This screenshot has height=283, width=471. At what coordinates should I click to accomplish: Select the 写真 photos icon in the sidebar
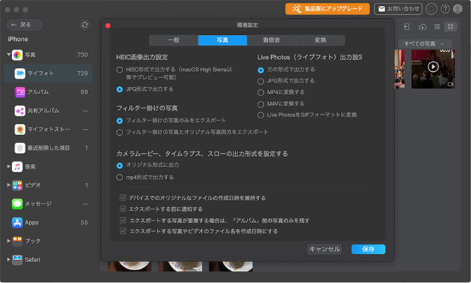pos(17,55)
